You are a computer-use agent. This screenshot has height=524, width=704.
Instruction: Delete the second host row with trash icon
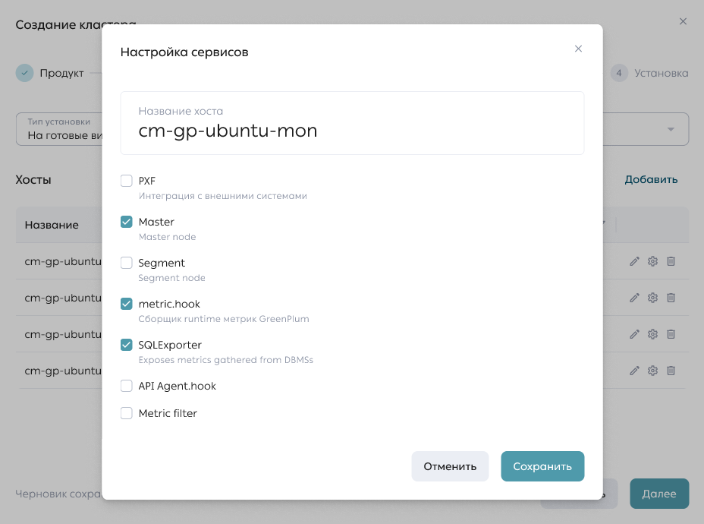coord(671,298)
